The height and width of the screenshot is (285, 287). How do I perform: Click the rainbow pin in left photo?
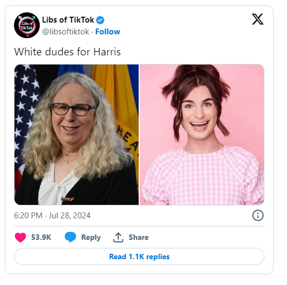click(67, 199)
